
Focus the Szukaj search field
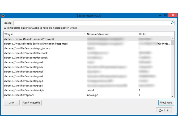tap(94, 23)
